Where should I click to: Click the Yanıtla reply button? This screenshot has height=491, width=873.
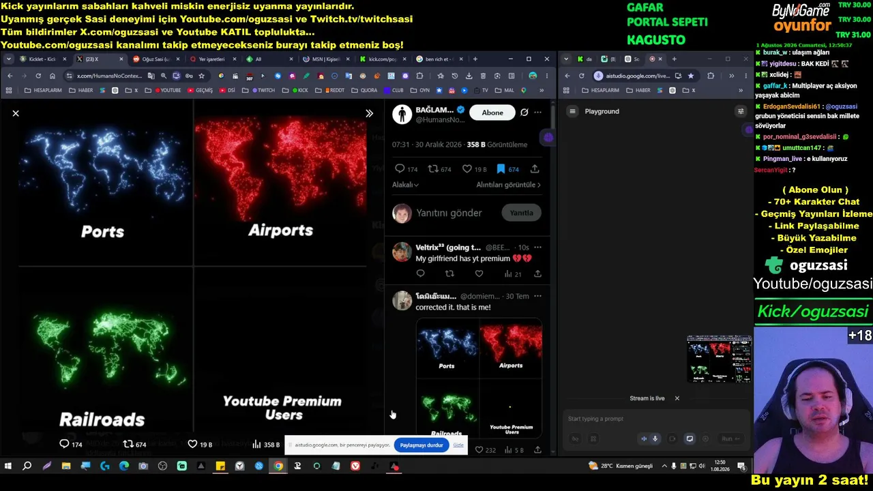click(521, 213)
